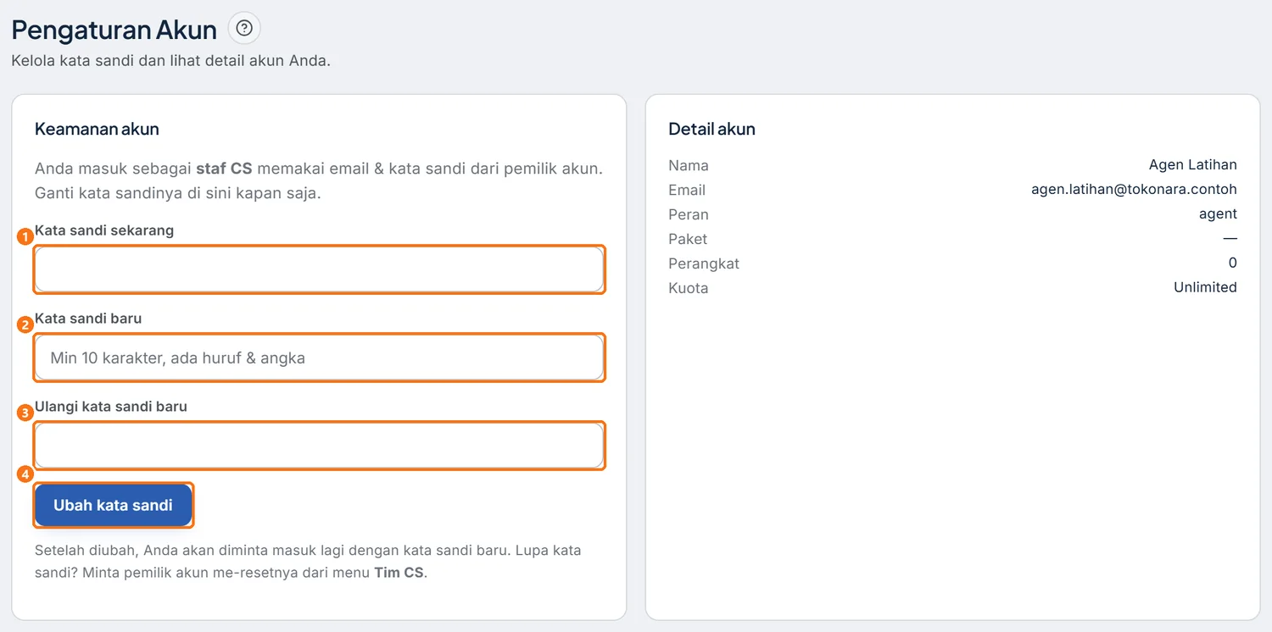Click the bold Tim CS text
1272x632 pixels.
pos(399,573)
